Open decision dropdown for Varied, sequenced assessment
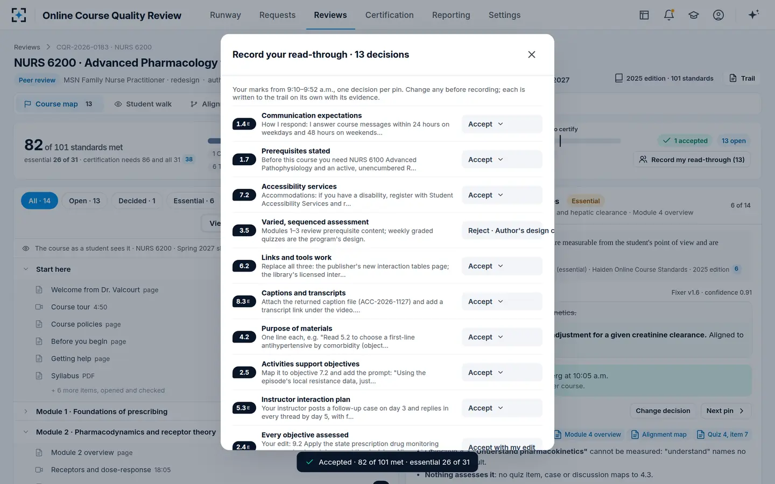 tap(502, 231)
